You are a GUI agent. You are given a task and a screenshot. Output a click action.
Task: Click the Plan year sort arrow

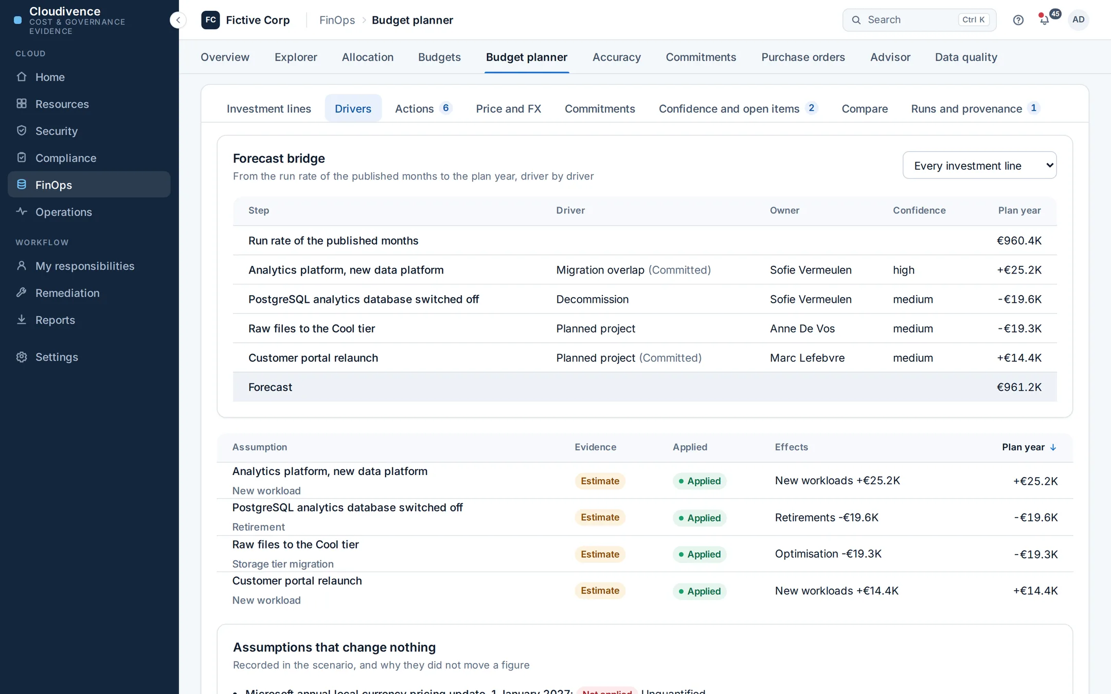click(1053, 447)
